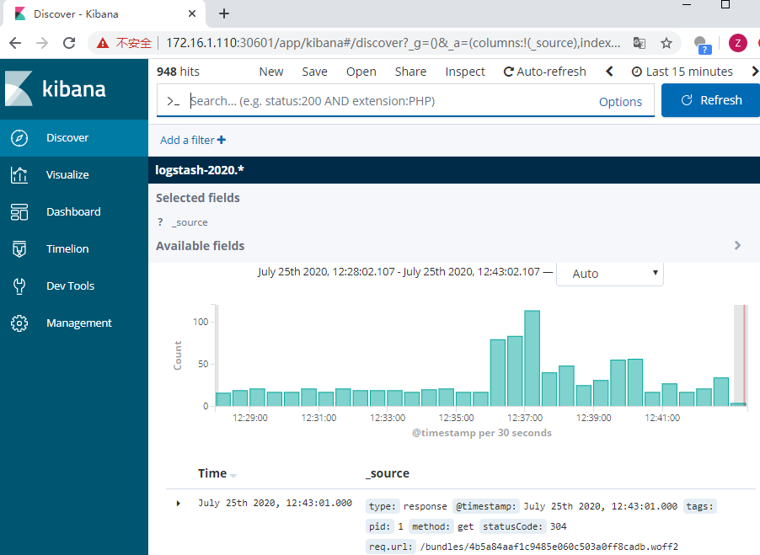Screen dimensions: 760x555
Task: Select the Discover sidebar label
Action: click(67, 138)
